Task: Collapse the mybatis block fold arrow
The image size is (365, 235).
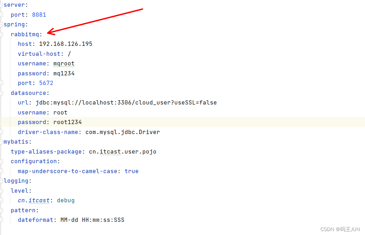Action: click(x=1, y=141)
